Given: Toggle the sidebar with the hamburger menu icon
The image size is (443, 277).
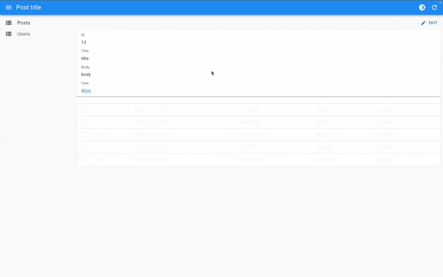Looking at the screenshot, I should point(9,7).
